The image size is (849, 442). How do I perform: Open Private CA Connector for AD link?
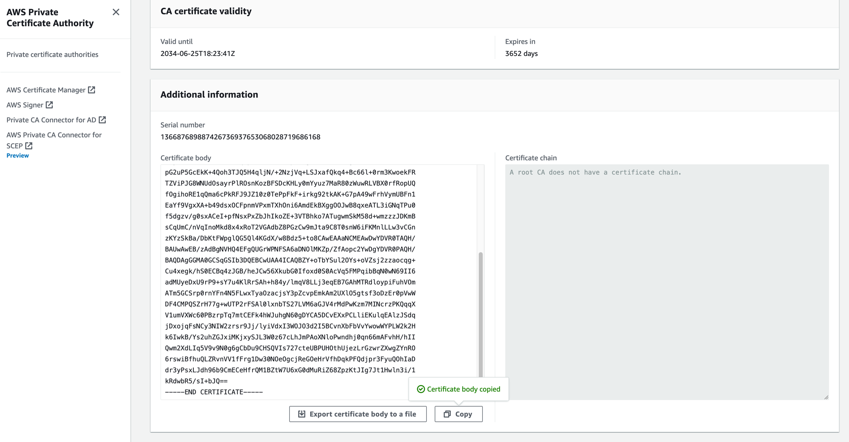click(x=51, y=120)
